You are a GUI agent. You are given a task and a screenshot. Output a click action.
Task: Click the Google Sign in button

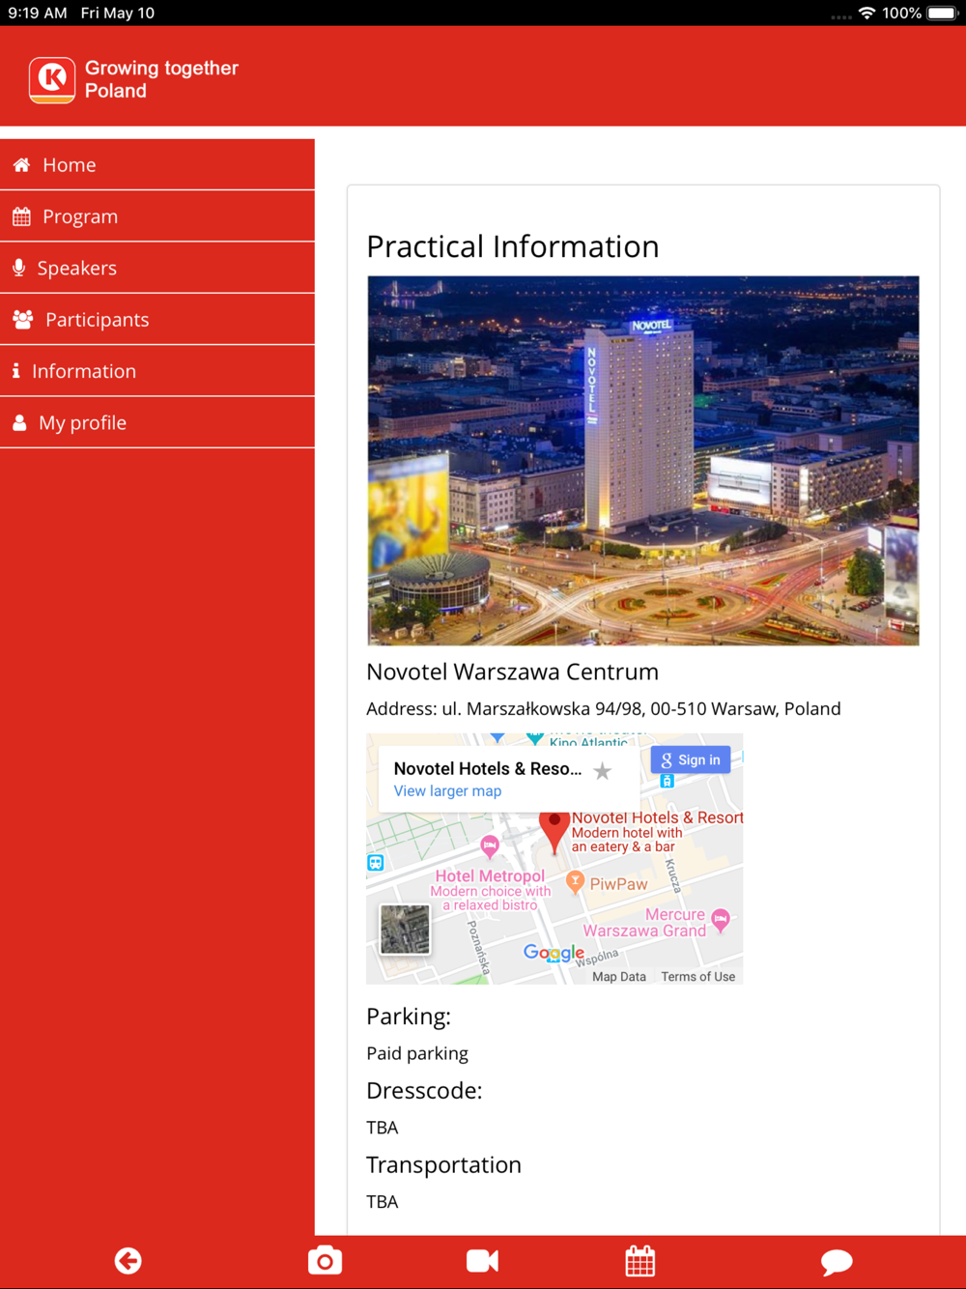pos(690,760)
